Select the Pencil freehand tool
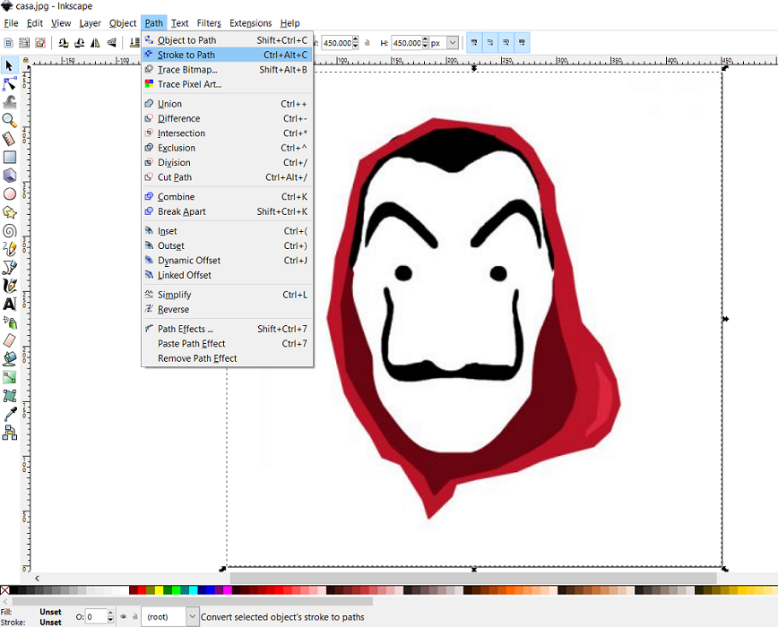Viewport: 778px width, 627px height. pos(10,249)
